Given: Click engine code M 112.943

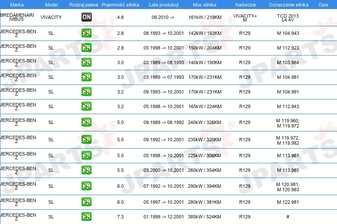Looking at the screenshot, I should pyautogui.click(x=288, y=106).
